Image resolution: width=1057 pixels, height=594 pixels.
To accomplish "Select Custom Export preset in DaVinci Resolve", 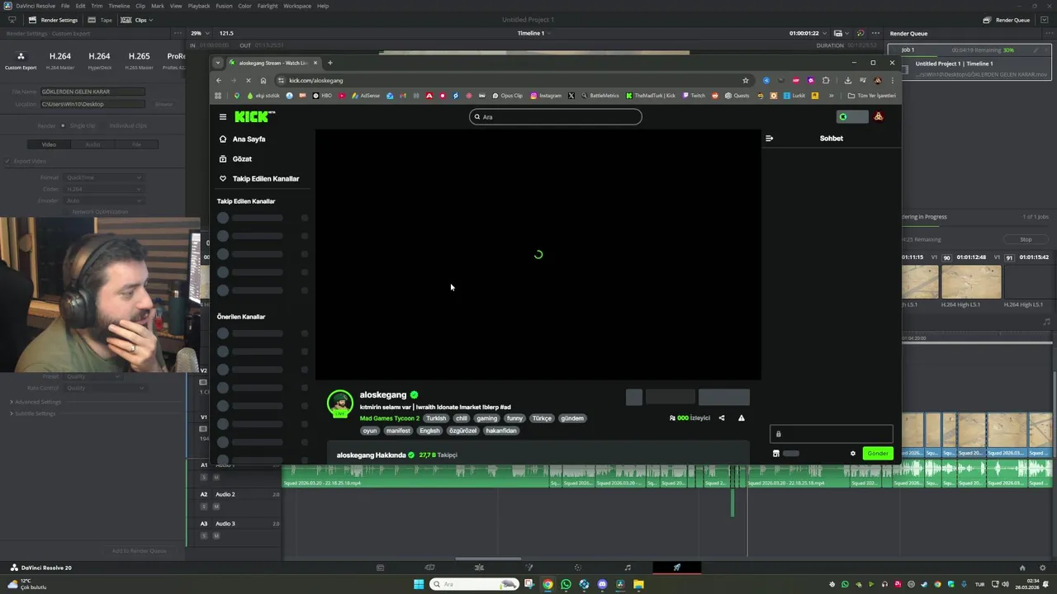I will [21, 60].
